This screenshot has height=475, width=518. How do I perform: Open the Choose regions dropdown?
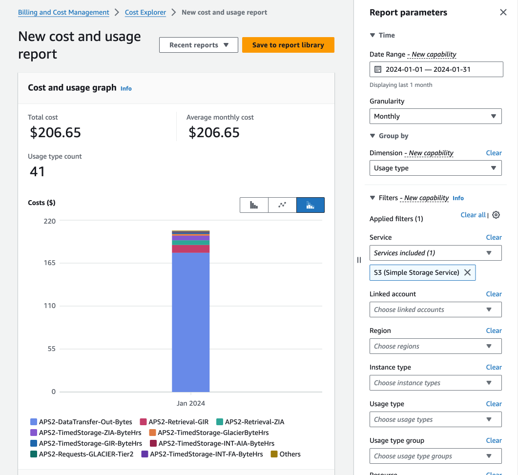435,346
